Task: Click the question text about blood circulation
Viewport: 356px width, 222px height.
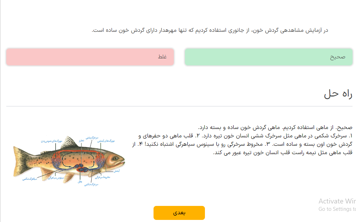Action: coord(210,30)
